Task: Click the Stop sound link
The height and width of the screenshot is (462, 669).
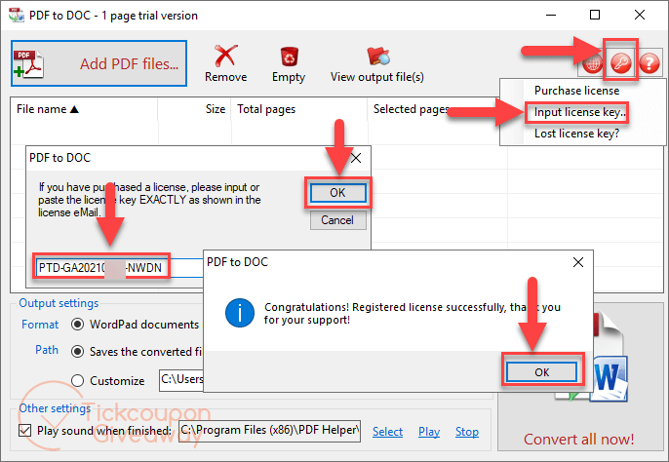Action: (x=467, y=432)
